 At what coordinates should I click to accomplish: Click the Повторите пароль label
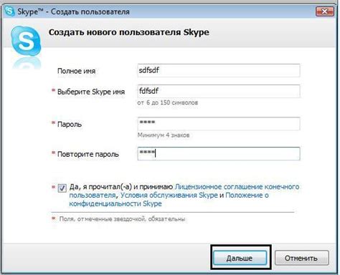[x=88, y=154]
